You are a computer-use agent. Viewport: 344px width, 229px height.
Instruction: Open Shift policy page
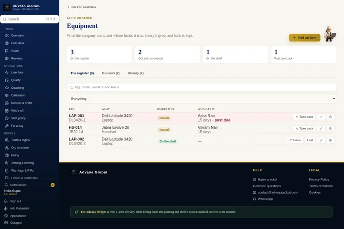(18, 118)
